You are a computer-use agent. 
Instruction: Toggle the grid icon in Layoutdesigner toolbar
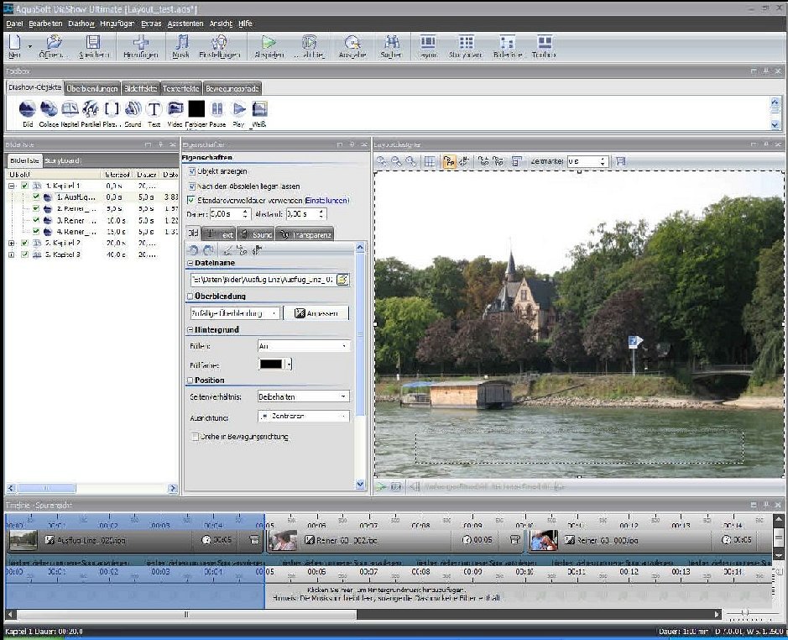click(x=429, y=160)
